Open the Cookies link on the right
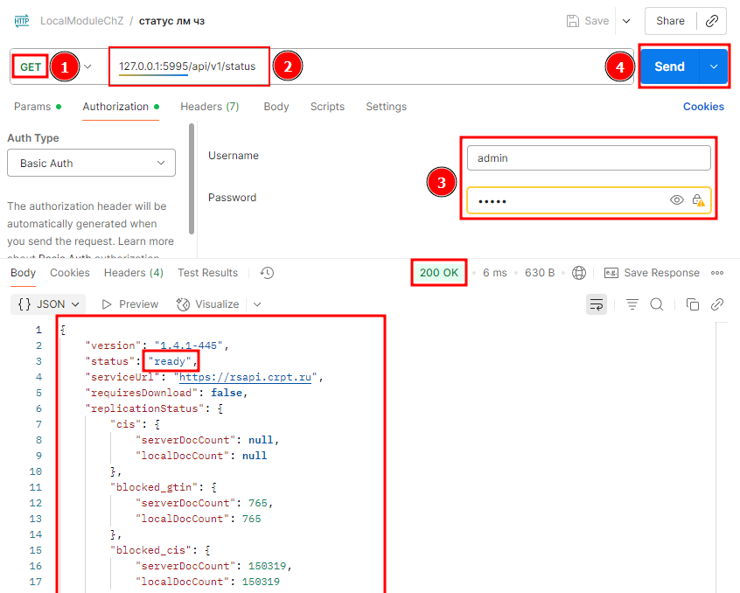This screenshot has width=740, height=593. pyautogui.click(x=703, y=107)
